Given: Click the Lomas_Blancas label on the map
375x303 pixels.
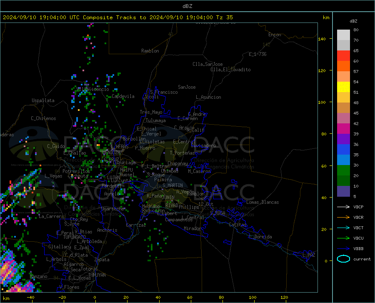Looking at the screenshot, I should (x=262, y=202).
